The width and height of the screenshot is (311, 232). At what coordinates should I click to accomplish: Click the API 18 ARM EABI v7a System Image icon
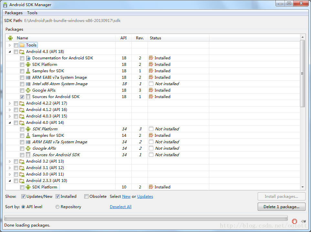point(28,77)
